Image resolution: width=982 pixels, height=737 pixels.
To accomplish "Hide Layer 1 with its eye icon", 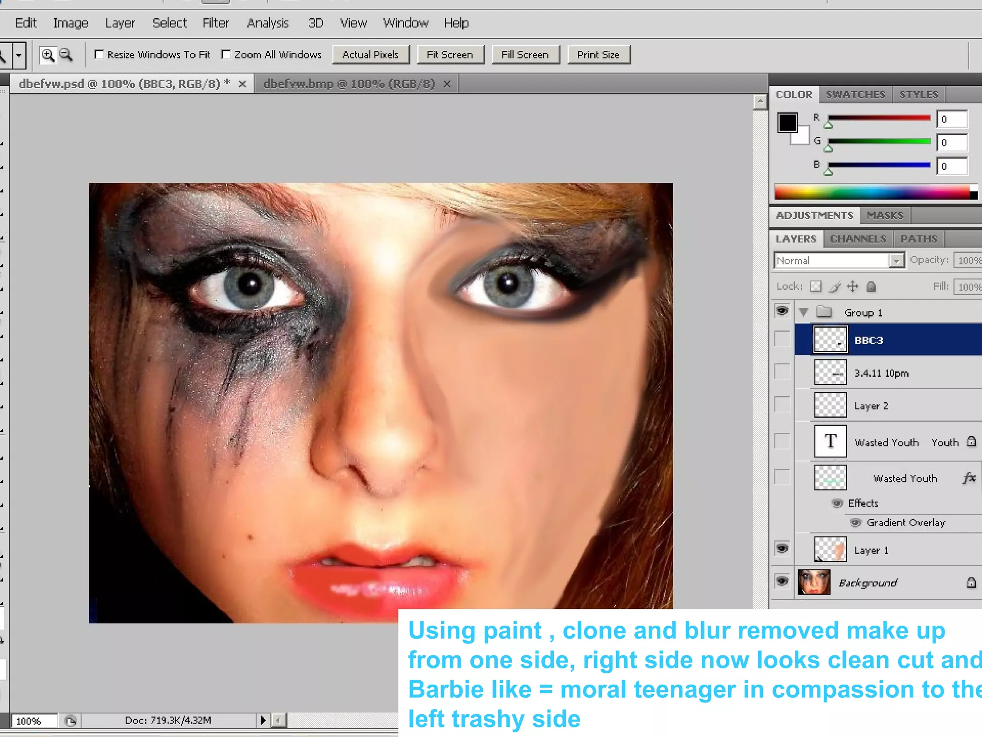I will [x=782, y=548].
